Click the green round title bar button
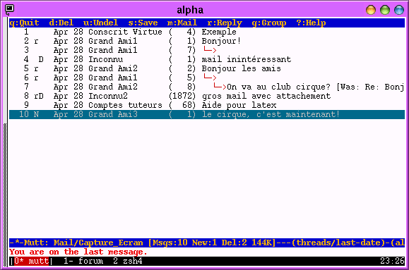Screen dimensions: 409x270 (x=385, y=10)
